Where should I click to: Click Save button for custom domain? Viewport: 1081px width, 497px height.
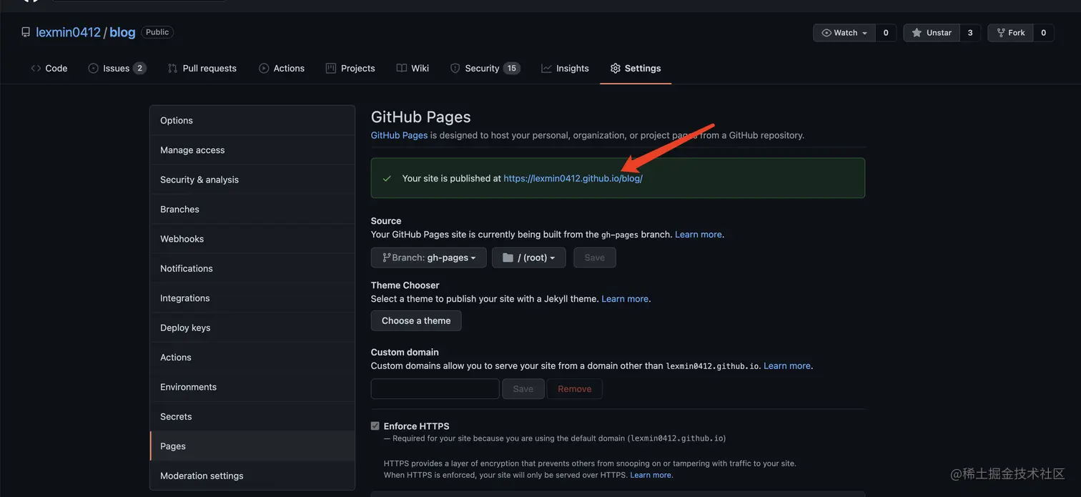523,389
